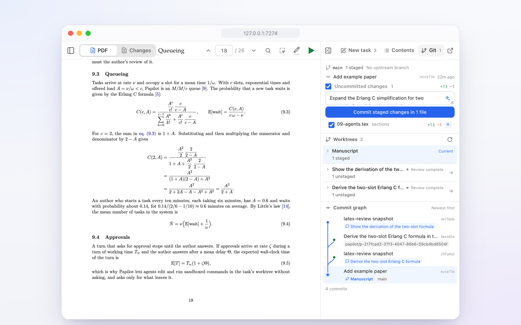
Task: Commit staged changes in 1 file
Action: pos(390,112)
